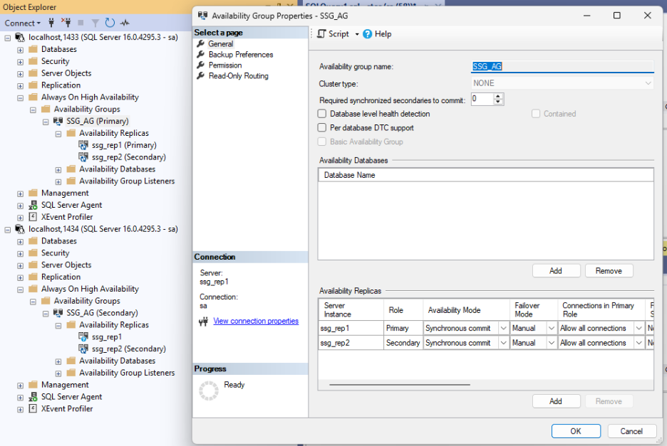This screenshot has height=446, width=667.
Task: Enable Database level health detection checkbox
Action: click(322, 114)
